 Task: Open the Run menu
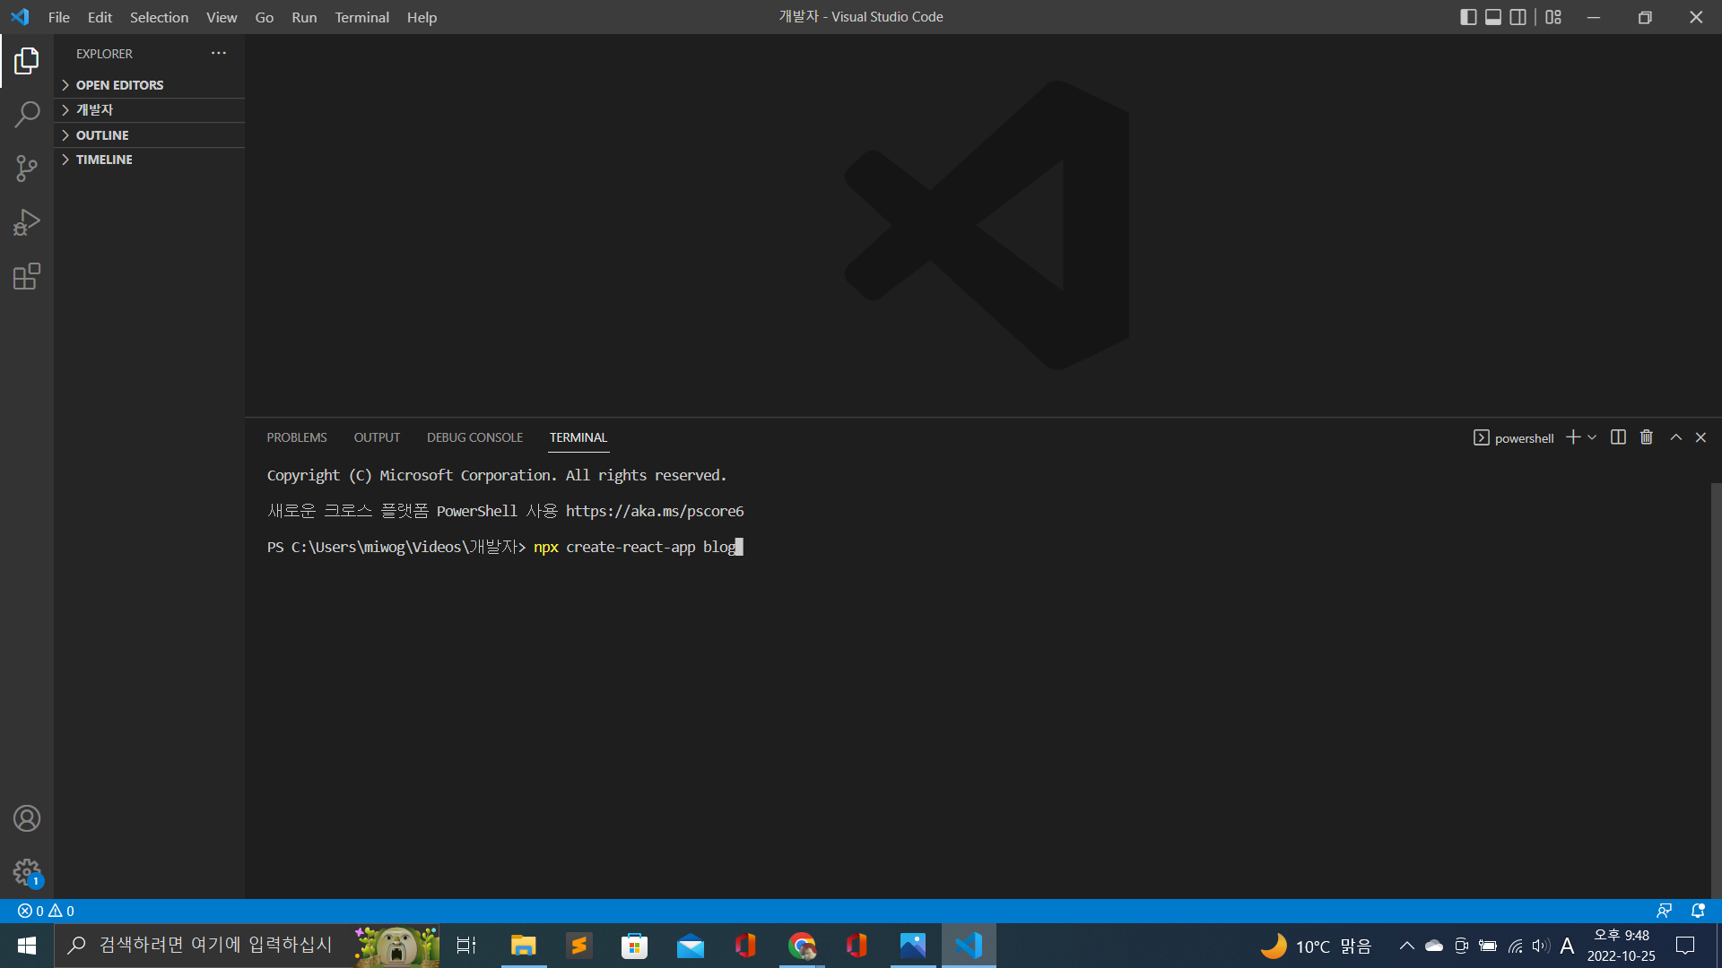coord(304,17)
